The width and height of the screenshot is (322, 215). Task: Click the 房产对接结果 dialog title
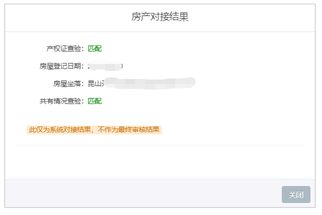(160, 17)
